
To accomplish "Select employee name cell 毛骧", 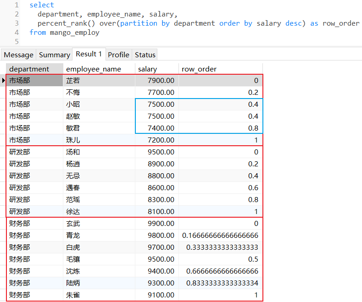I will point(99,259).
